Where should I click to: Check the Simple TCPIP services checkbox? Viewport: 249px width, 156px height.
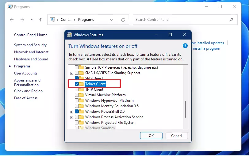coord(77,67)
